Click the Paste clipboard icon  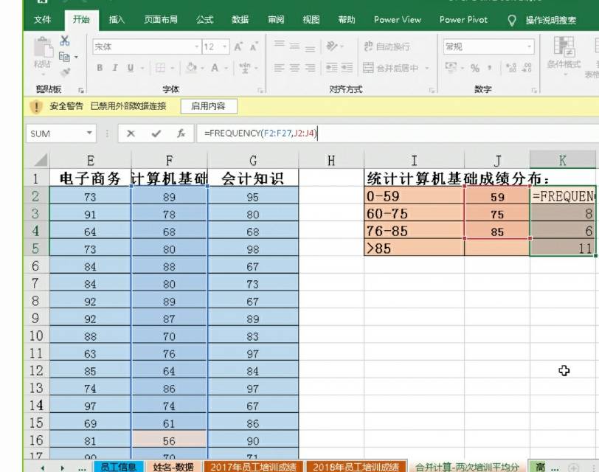43,48
